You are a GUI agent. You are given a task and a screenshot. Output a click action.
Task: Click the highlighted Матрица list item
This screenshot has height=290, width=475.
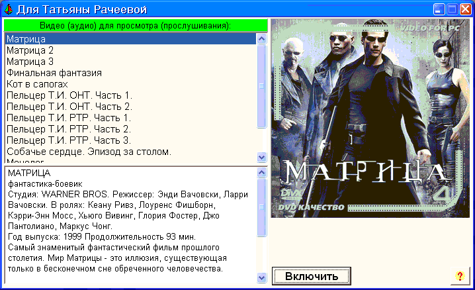[x=26, y=39]
